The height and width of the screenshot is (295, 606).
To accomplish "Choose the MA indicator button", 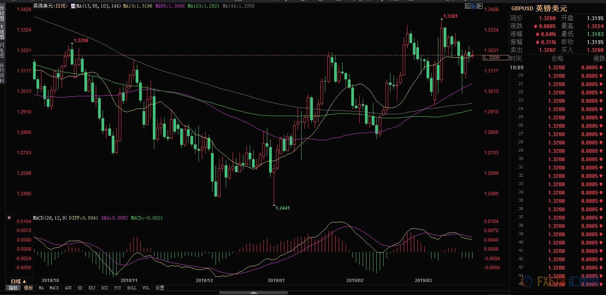I will [x=41, y=288].
